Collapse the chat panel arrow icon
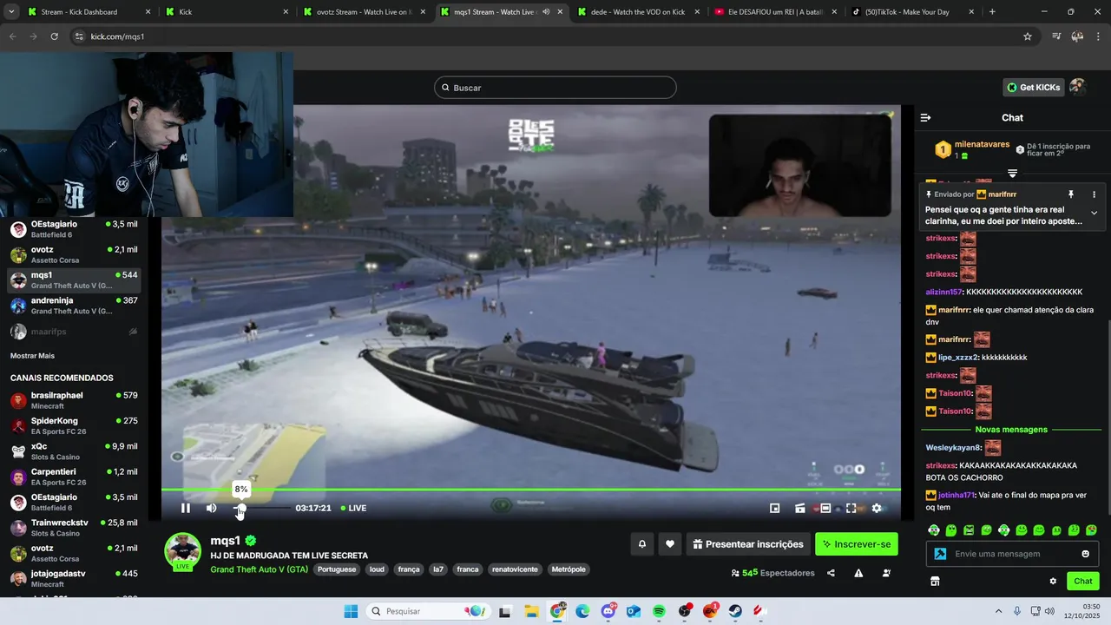The height and width of the screenshot is (625, 1111). pos(925,117)
